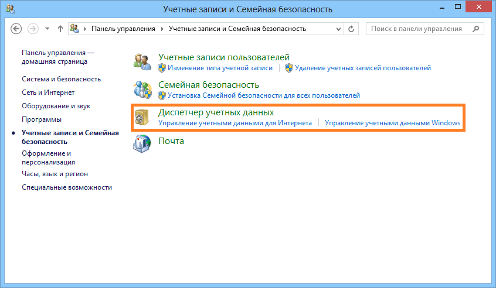Refresh the page with the refresh icon
The height and width of the screenshot is (288, 496).
tap(352, 29)
